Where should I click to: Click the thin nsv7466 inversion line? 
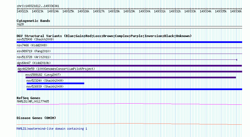129,48
